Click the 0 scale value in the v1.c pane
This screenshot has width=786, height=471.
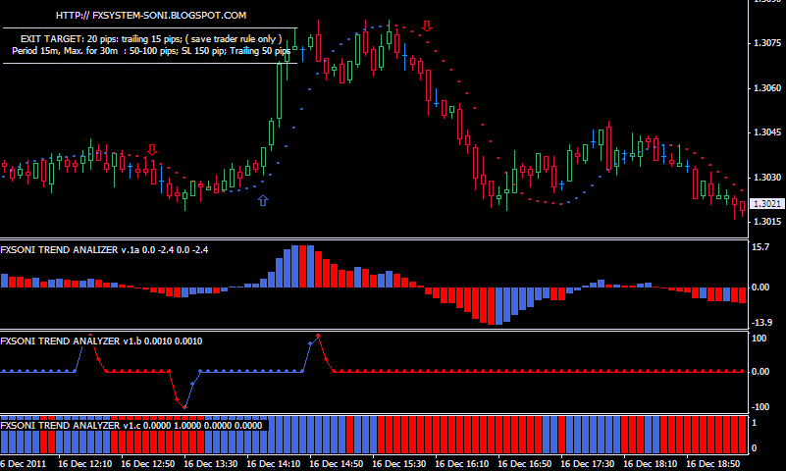coord(755,448)
